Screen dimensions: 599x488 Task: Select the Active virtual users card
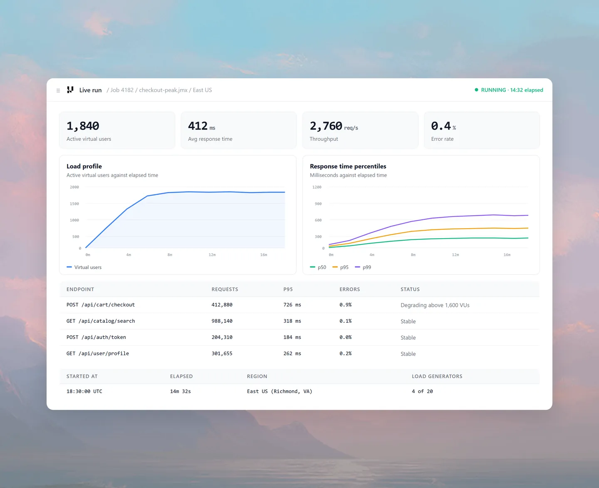coord(117,130)
